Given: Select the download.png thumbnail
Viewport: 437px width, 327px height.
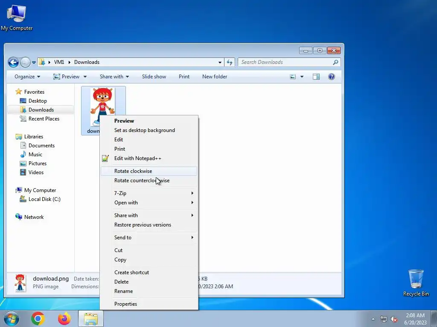Looking at the screenshot, I should pos(102,102).
